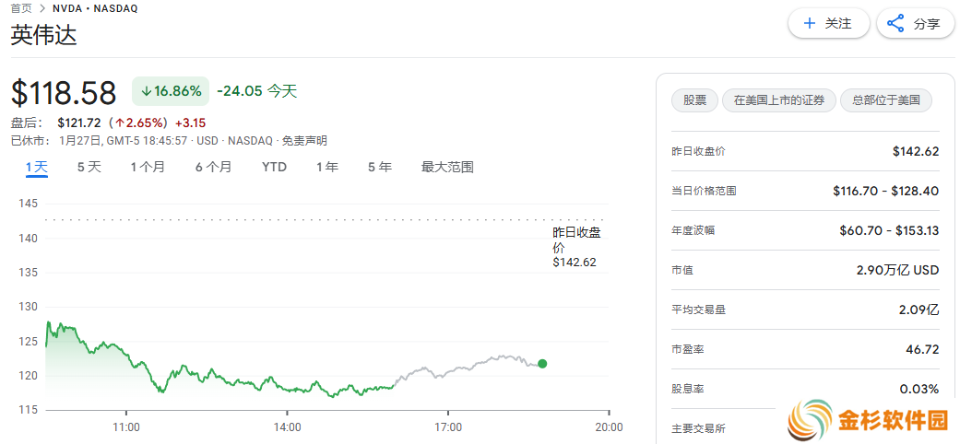Click the 0.03% dividend yield value
This screenshot has height=444, width=960.
[x=919, y=389]
